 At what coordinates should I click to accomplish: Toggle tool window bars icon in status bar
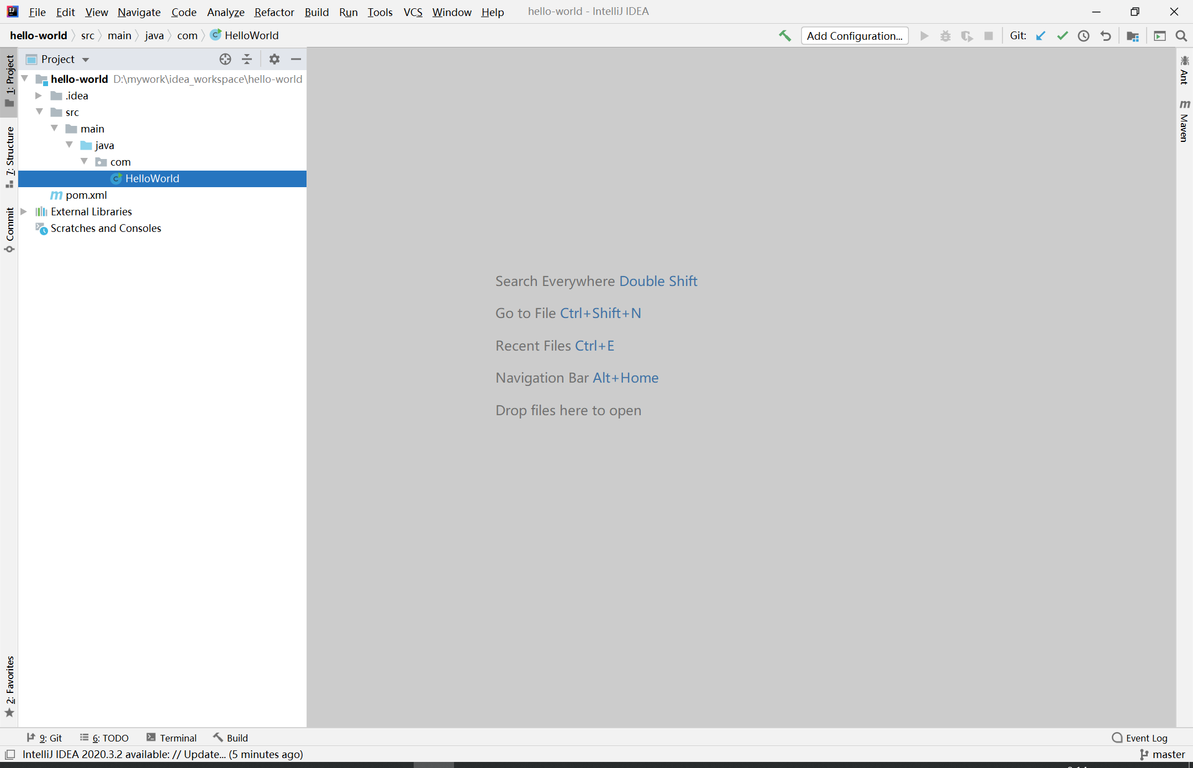[x=10, y=754]
